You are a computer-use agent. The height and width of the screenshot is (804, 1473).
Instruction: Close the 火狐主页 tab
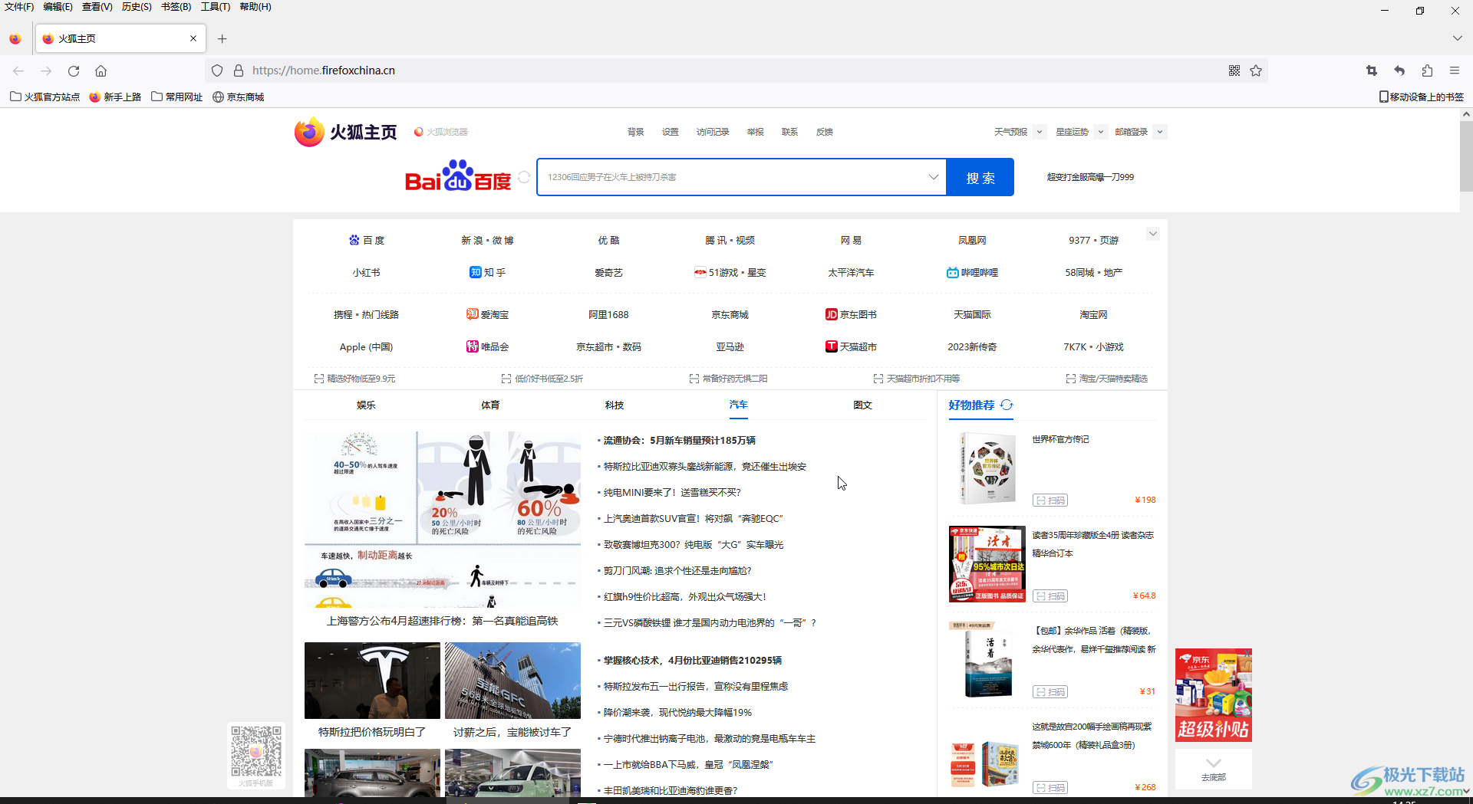point(193,38)
